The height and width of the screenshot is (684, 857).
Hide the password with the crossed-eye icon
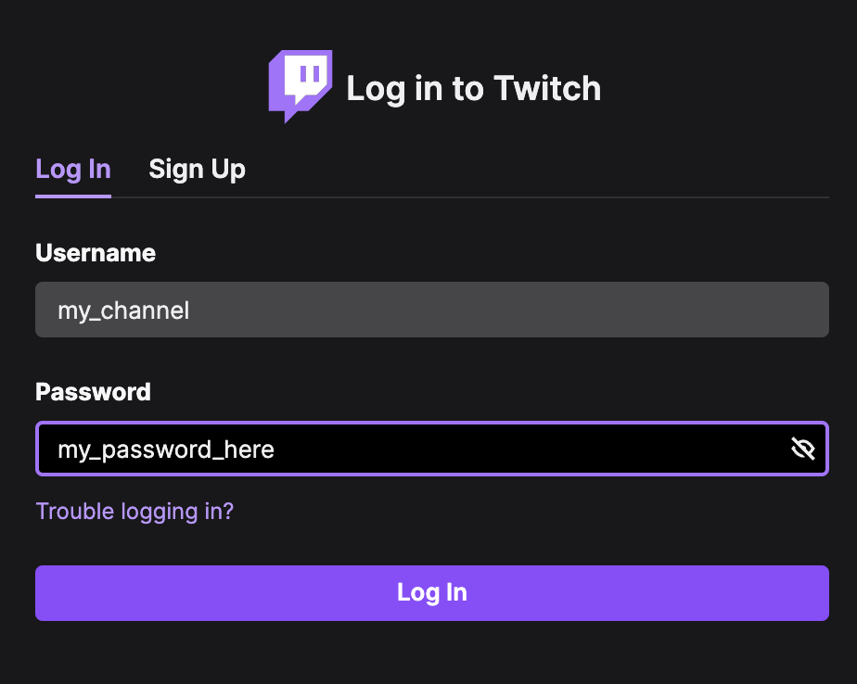[x=803, y=449]
